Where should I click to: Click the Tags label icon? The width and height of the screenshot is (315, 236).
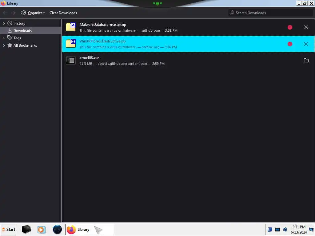point(10,38)
